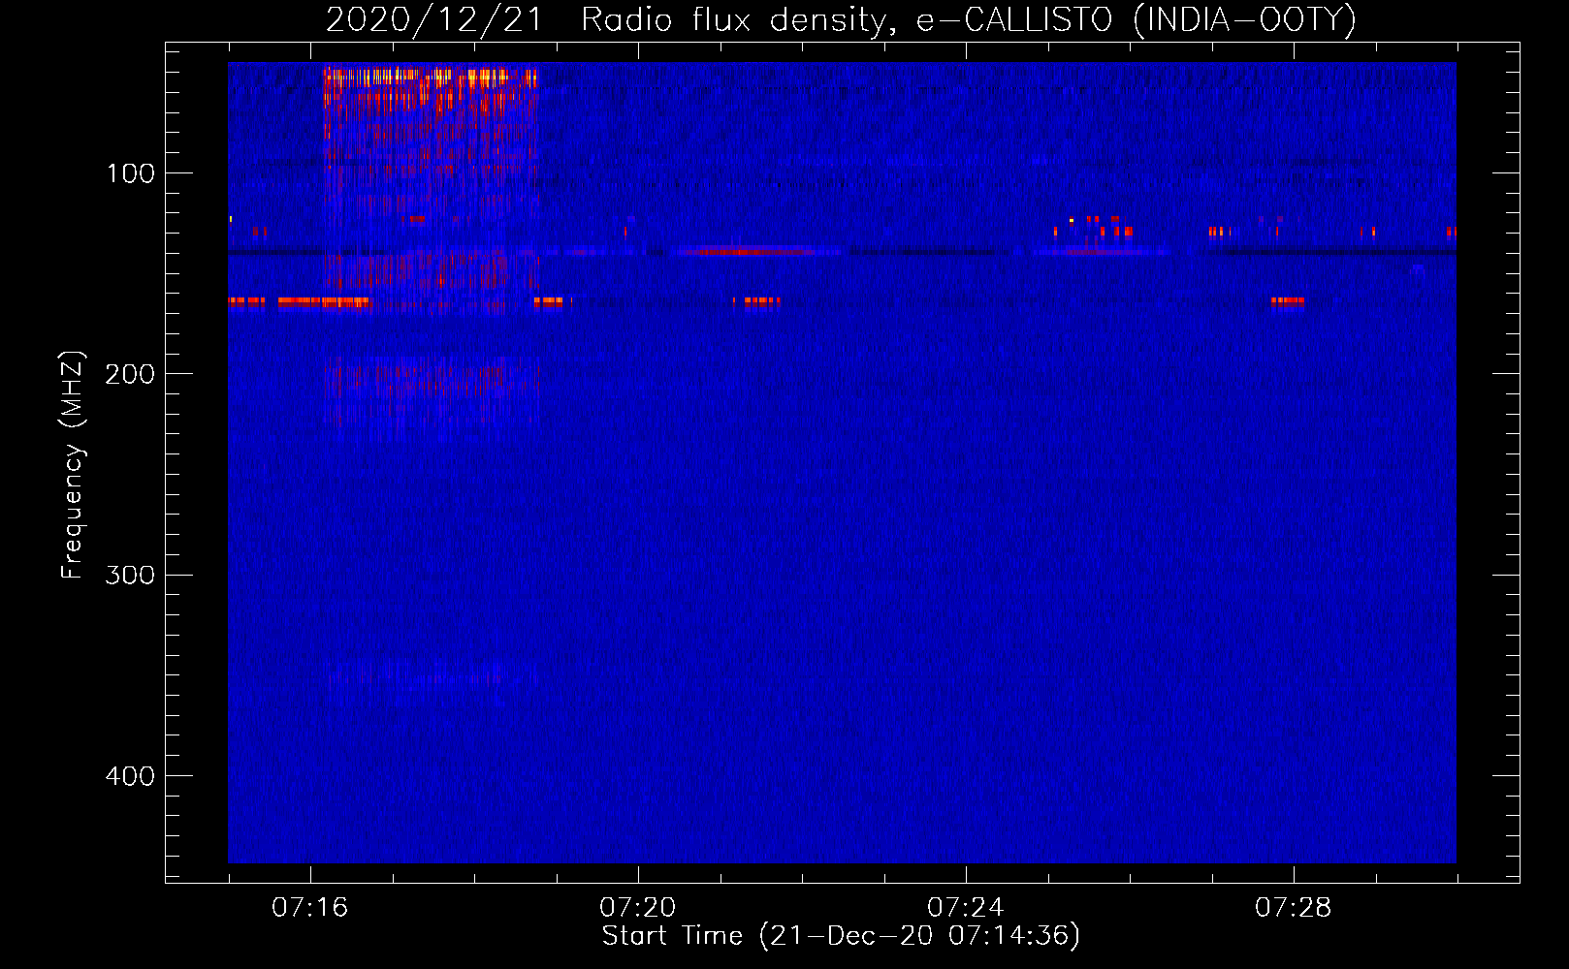Screen dimensions: 1569x969
Task: Select the 07:16 time tick label
Action: coord(310,908)
